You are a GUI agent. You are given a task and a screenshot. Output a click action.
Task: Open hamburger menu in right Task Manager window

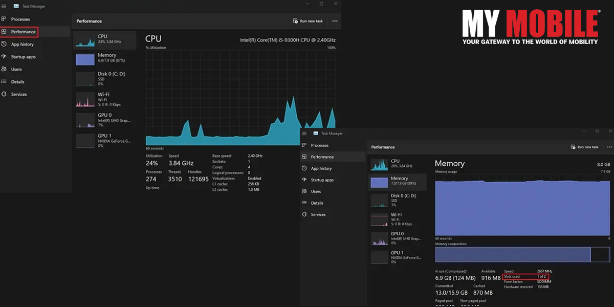[x=303, y=134]
